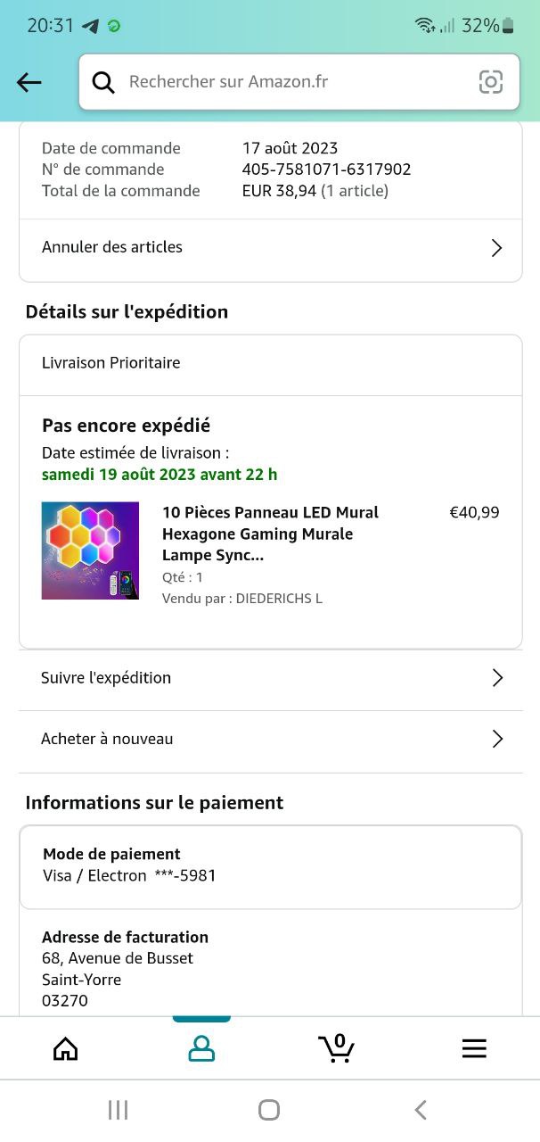Open the shopping cart icon

point(337,1048)
